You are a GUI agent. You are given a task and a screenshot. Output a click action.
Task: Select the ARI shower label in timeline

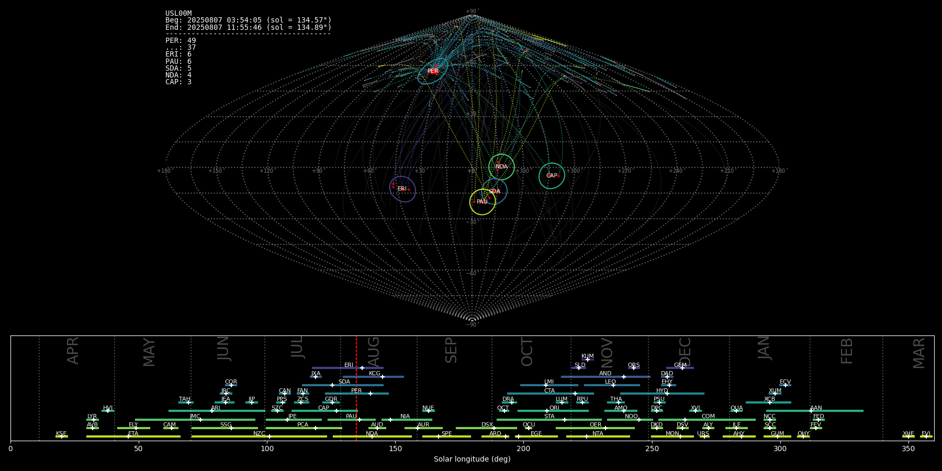point(215,408)
